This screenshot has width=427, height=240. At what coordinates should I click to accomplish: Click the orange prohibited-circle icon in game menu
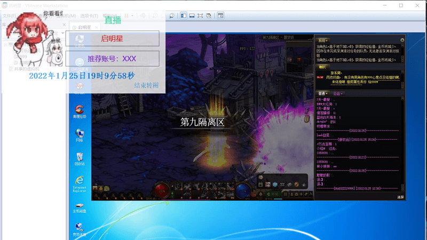pos(297,185)
